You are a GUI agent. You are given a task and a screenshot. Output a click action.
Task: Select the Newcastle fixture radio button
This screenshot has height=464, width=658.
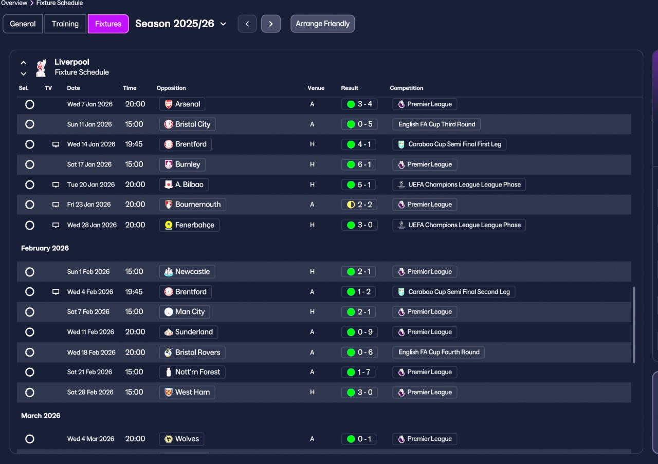tap(30, 272)
